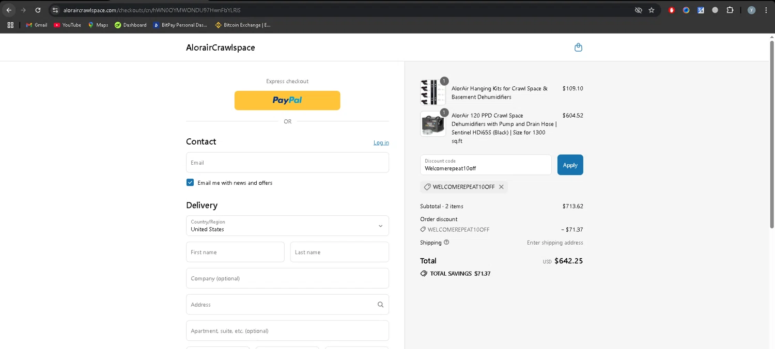Open Chrome three-dot menu

point(766,10)
